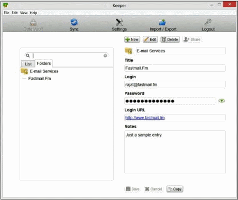Click the Title field Fastmail.Fm
Image resolution: width=238 pixels, height=200 pixels.
(x=175, y=68)
